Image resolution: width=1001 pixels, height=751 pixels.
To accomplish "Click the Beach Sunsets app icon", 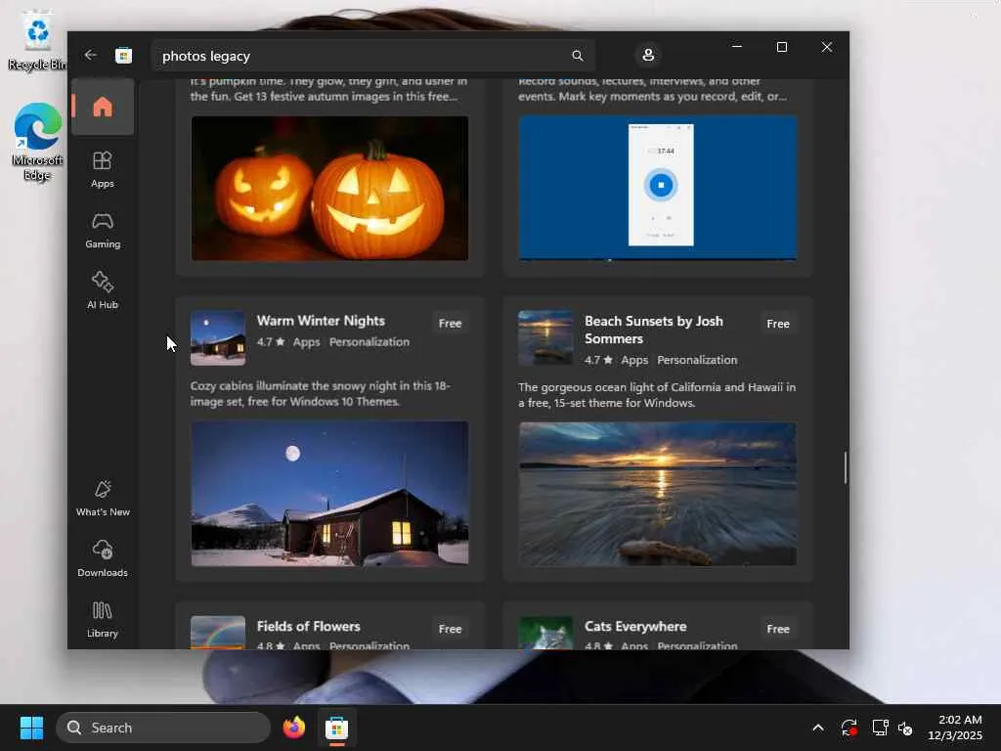I will 545,337.
